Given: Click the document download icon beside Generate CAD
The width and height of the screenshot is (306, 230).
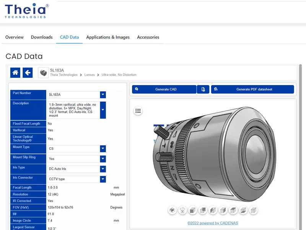Looking at the screenshot, I should 203,89.
